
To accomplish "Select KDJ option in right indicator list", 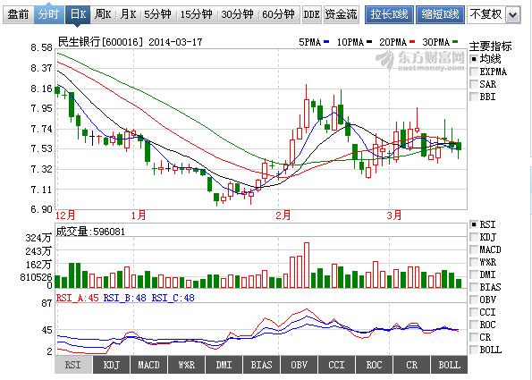I will coord(483,237).
